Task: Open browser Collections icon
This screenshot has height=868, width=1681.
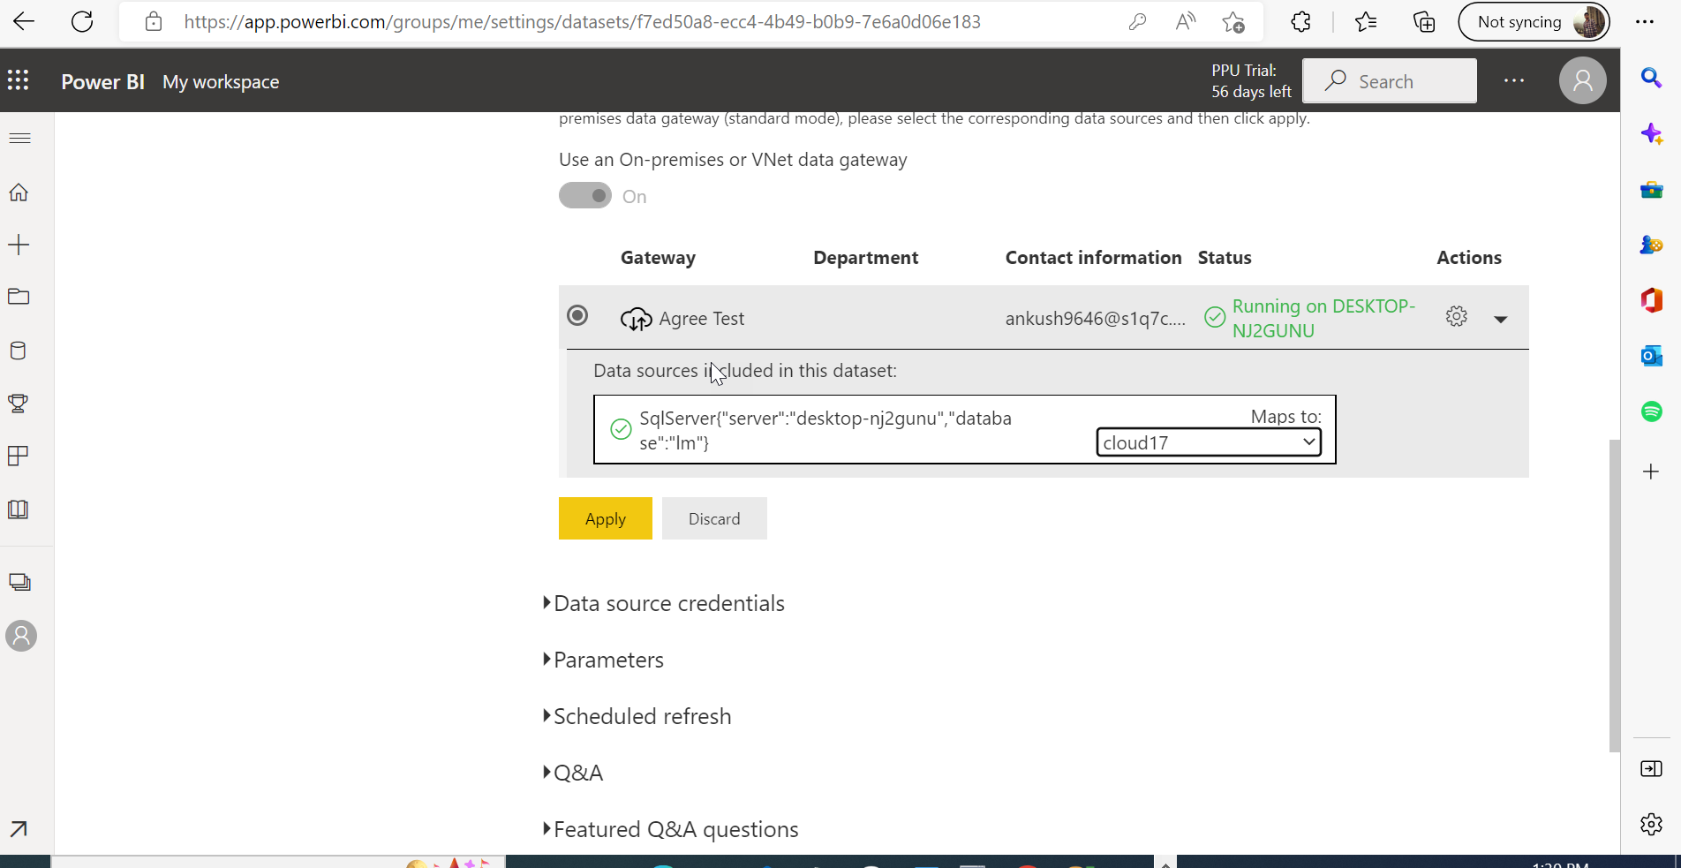Action: coord(1424,22)
